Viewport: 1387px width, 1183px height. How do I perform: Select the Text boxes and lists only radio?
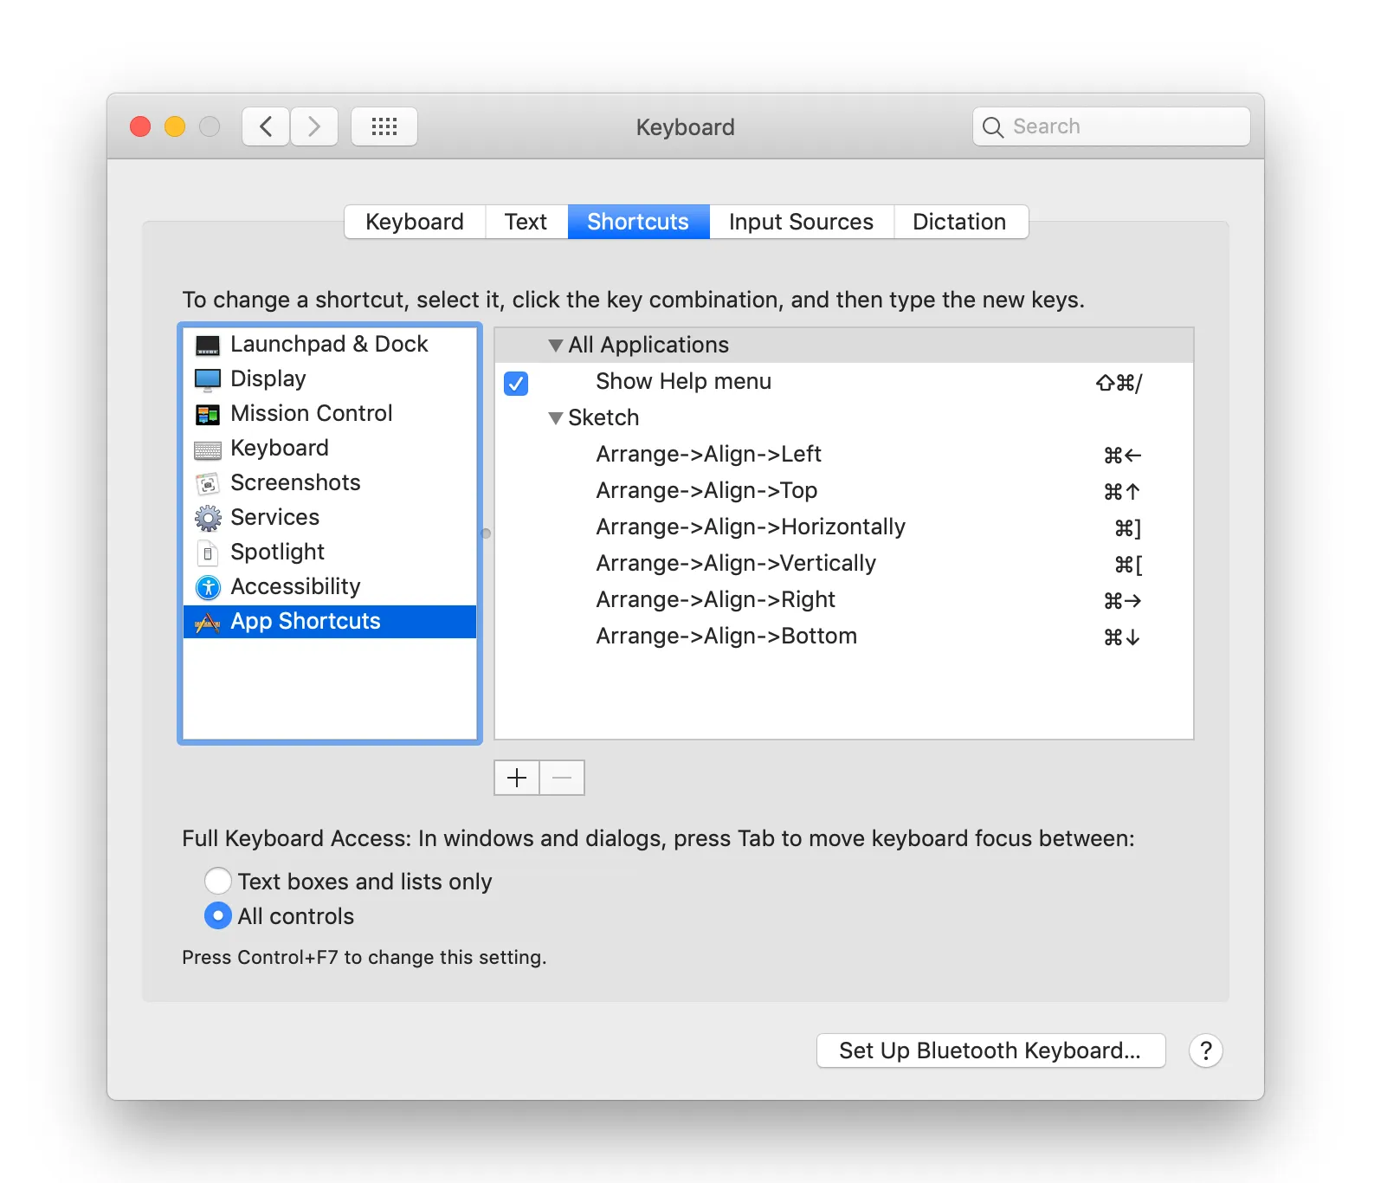click(217, 881)
